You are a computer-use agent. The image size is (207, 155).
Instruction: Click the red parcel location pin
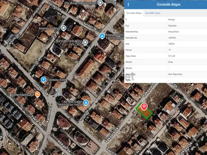[x=144, y=107]
